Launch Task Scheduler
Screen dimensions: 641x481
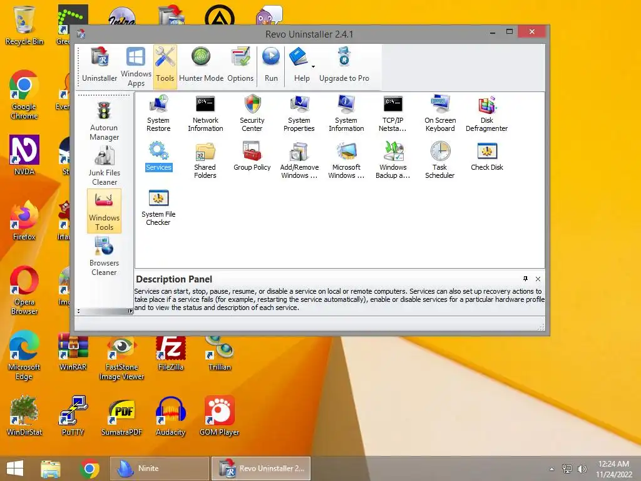coord(440,160)
